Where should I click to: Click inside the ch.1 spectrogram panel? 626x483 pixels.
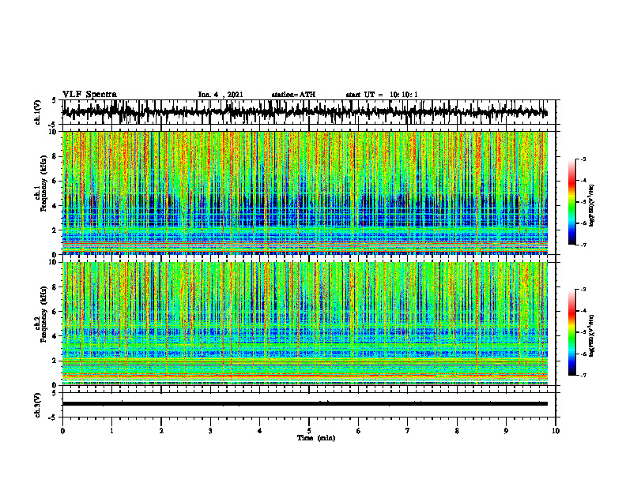point(305,193)
